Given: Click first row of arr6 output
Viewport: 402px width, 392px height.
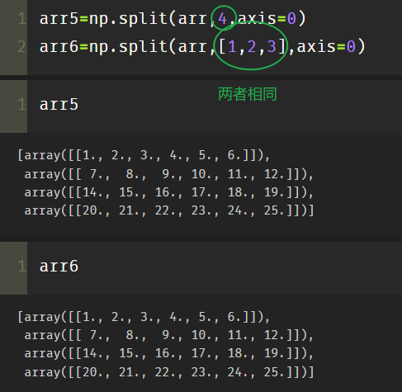Looking at the screenshot, I should [x=144, y=317].
